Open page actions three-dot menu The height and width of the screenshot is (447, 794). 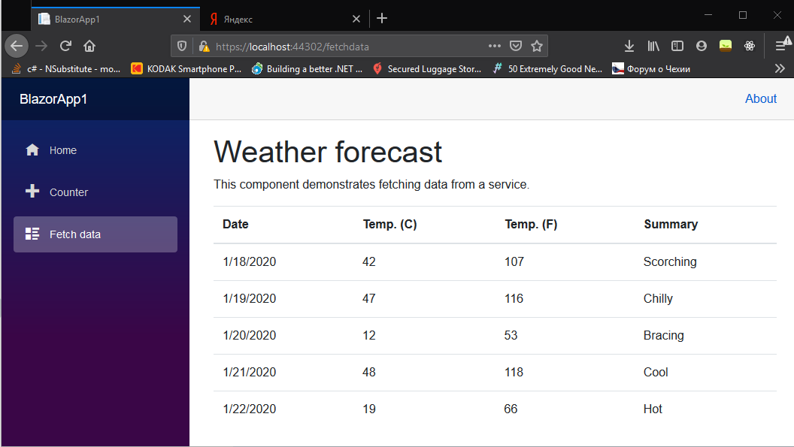point(494,46)
